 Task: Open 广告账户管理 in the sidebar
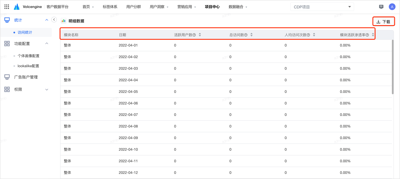point(26,77)
